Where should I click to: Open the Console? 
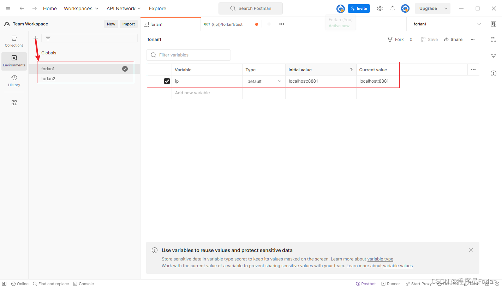83,284
